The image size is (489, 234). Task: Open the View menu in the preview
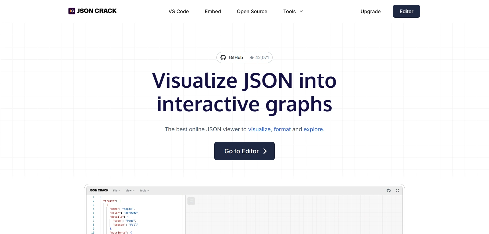(x=130, y=191)
